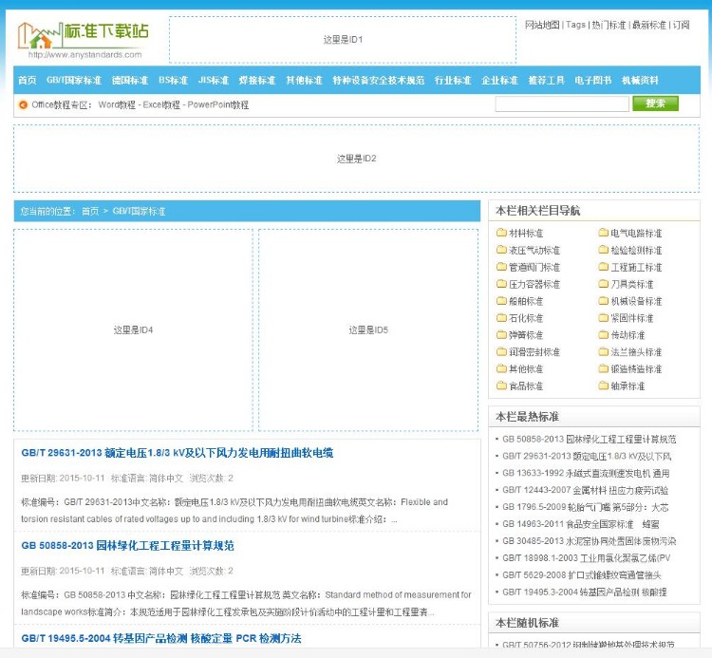The height and width of the screenshot is (658, 712).
Task: Open the 管道阀门标准 folder icon
Action: click(501, 267)
